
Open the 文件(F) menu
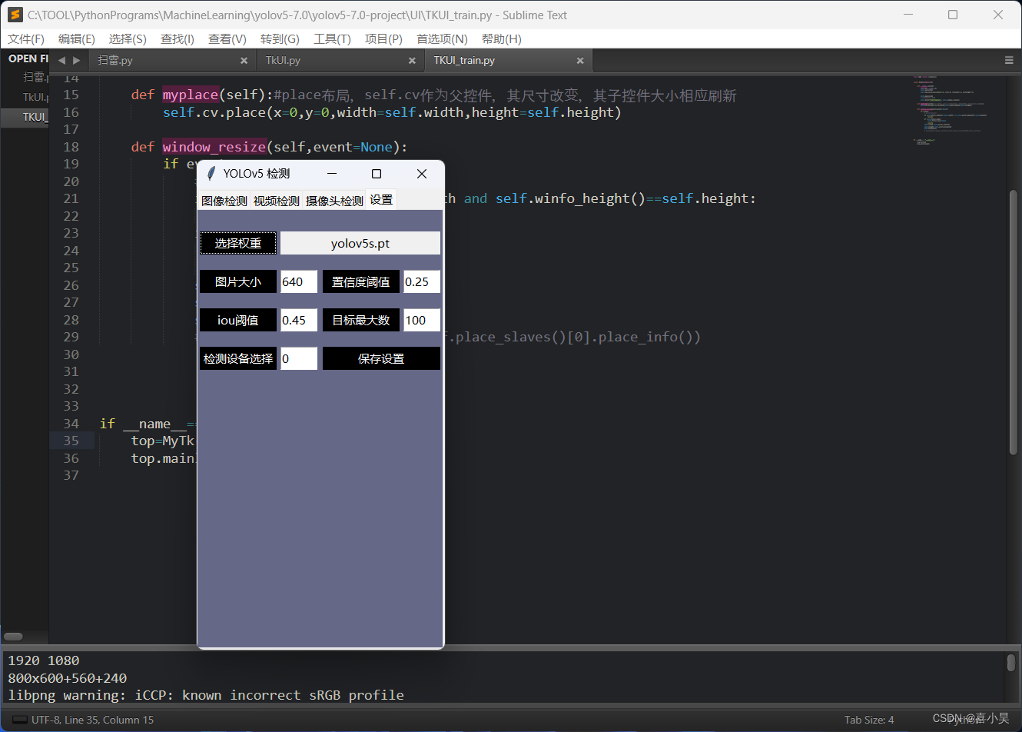26,39
